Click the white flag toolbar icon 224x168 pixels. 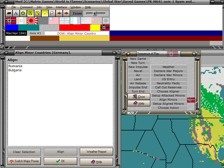52,13
